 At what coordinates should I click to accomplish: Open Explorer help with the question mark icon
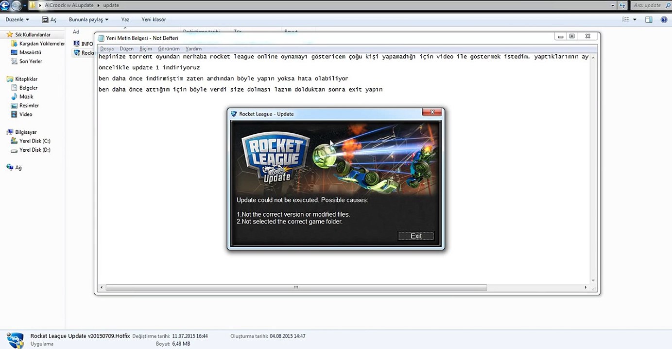tap(664, 19)
